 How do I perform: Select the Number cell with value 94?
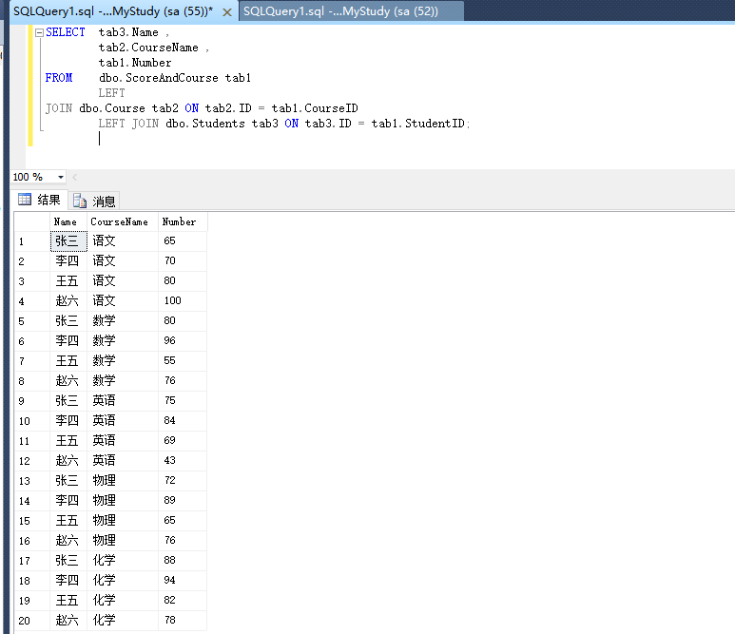183,581
